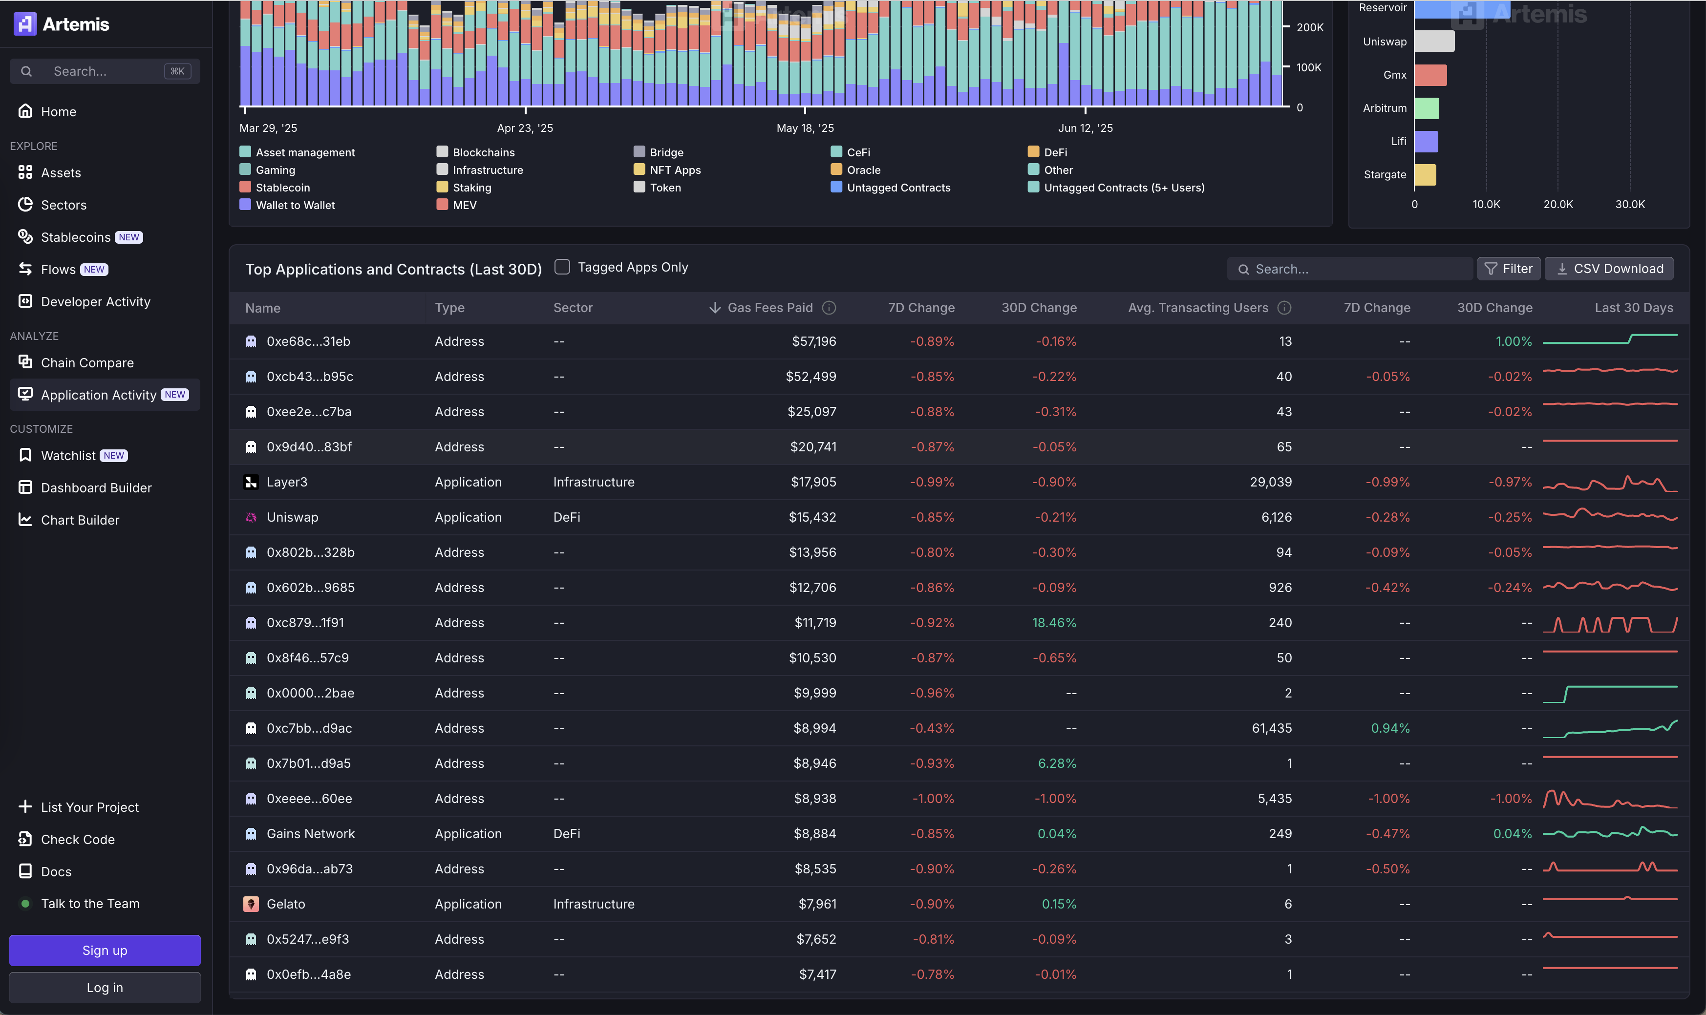Toggle the Stablecoin legend item
Screen dimensions: 1706x1015
(x=275, y=187)
